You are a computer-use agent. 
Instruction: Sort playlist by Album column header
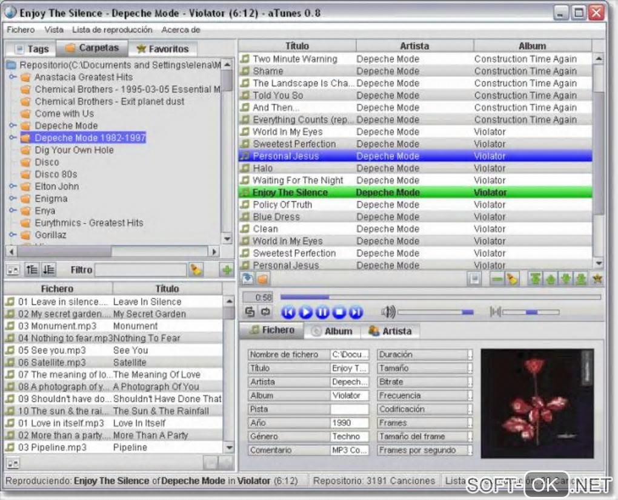[533, 46]
